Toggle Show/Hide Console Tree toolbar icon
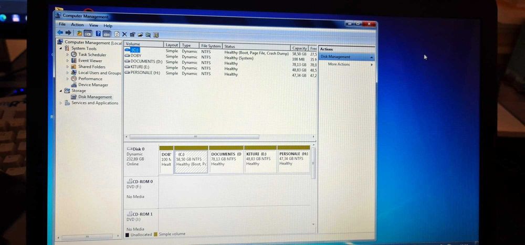The width and height of the screenshot is (525, 245). pyautogui.click(x=88, y=33)
